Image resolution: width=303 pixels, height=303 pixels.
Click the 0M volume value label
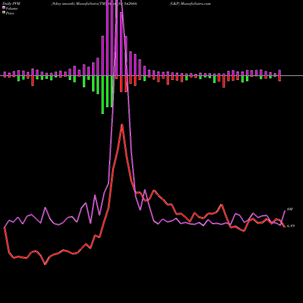coord(290,209)
